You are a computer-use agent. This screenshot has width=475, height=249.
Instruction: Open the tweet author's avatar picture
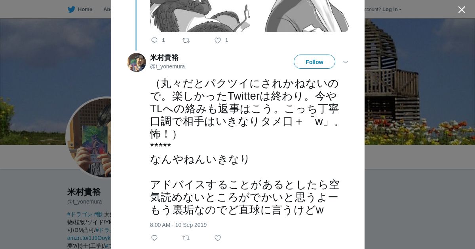point(137,62)
